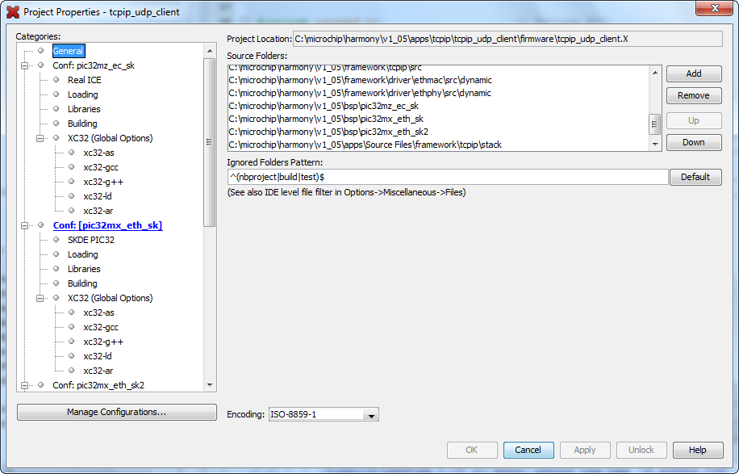Select Conf: pic32mx_eth_sk2 tree item

coord(98,385)
